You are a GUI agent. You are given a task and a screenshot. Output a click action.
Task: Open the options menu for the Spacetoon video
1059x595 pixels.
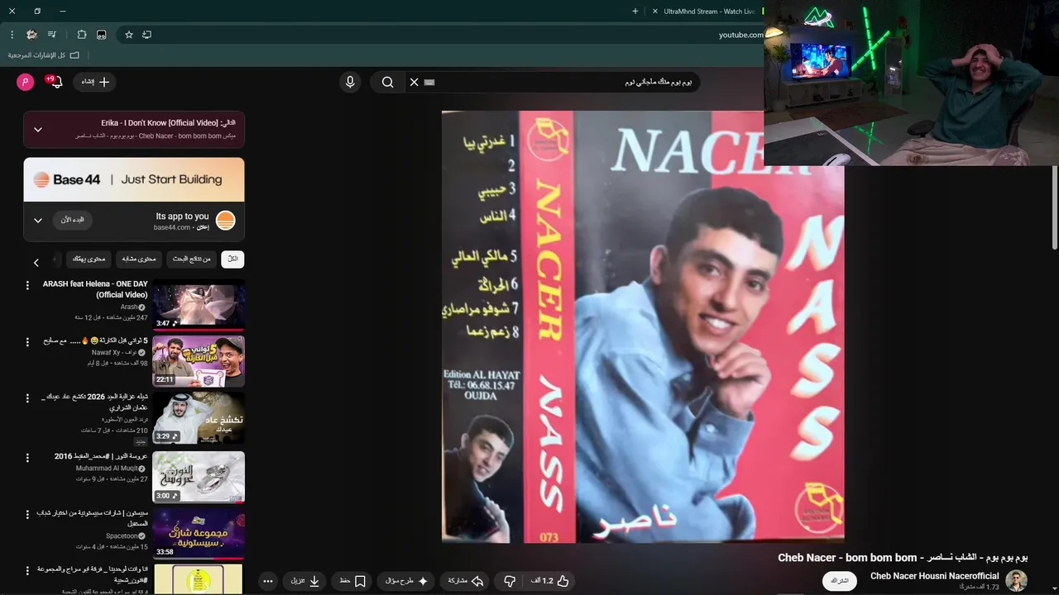tap(27, 514)
